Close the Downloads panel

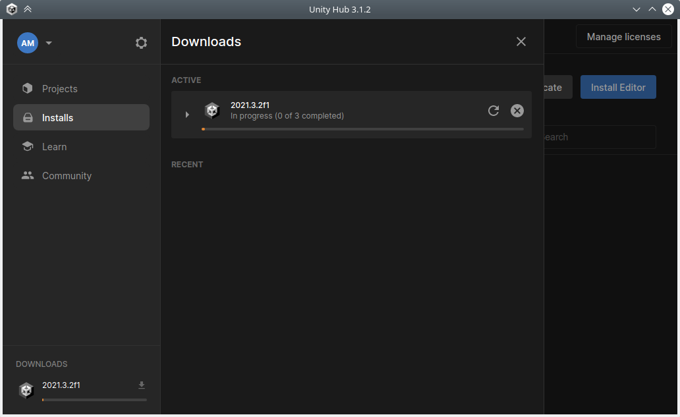coord(521,42)
